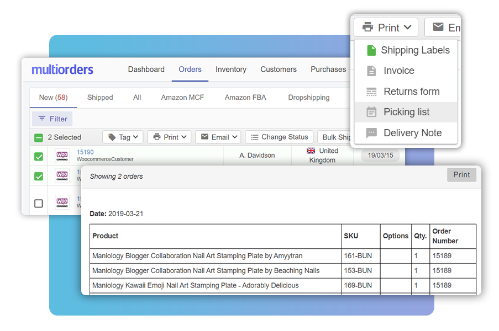Switch to the Amazon FBA tab
This screenshot has height=331, width=499.
point(245,98)
